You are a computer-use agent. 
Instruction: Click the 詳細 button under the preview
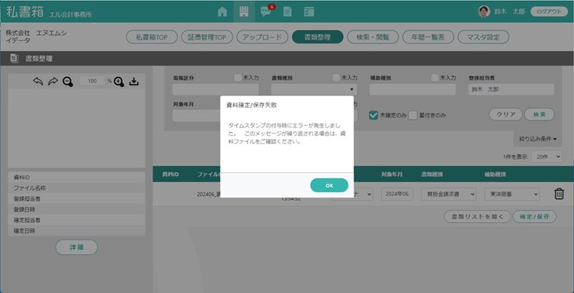pyautogui.click(x=76, y=247)
